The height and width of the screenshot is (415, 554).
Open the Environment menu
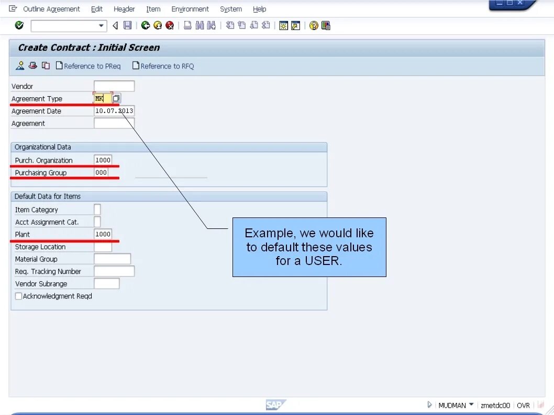(190, 9)
